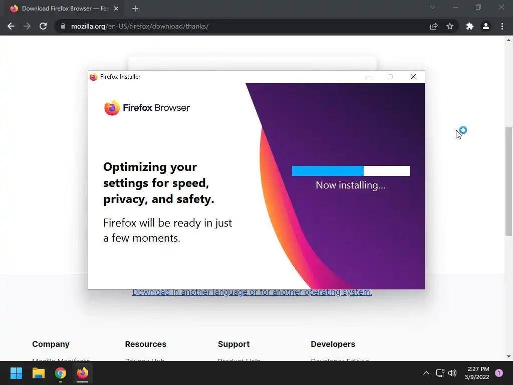
Task: Open Chrome tab search chevron
Action: (432, 7)
